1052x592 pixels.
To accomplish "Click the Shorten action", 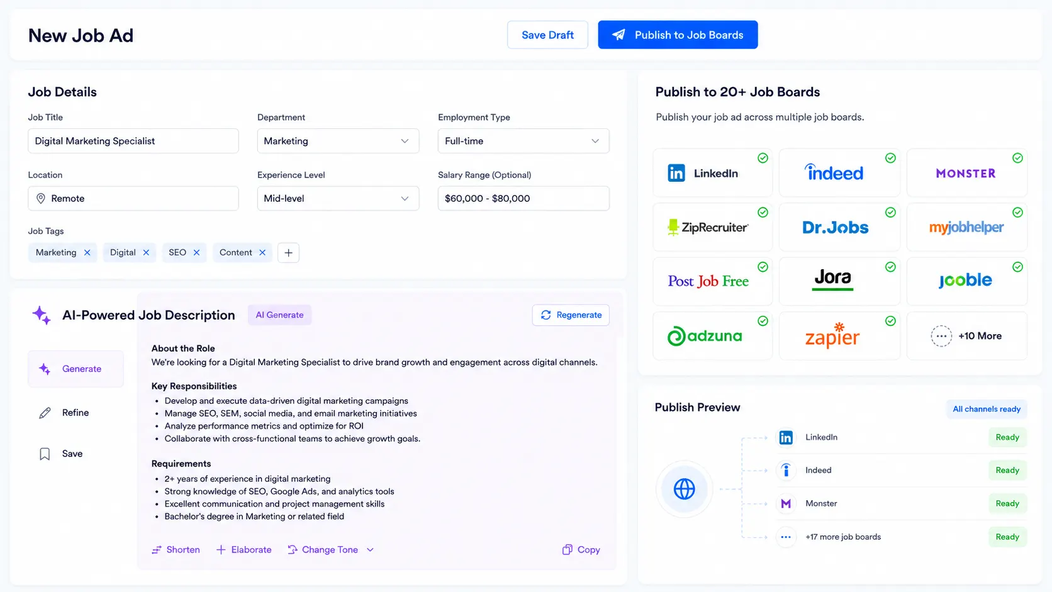I will [176, 550].
